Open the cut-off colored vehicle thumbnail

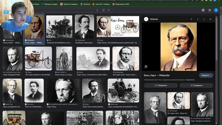click(14, 118)
